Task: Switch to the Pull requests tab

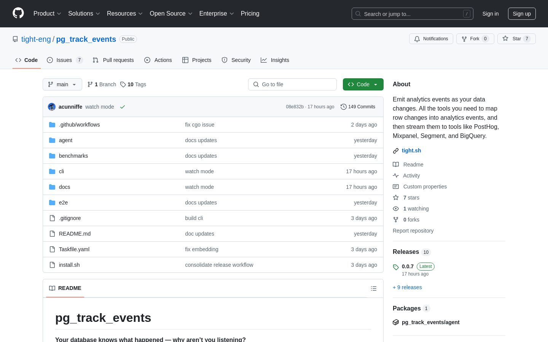Action: click(x=113, y=60)
